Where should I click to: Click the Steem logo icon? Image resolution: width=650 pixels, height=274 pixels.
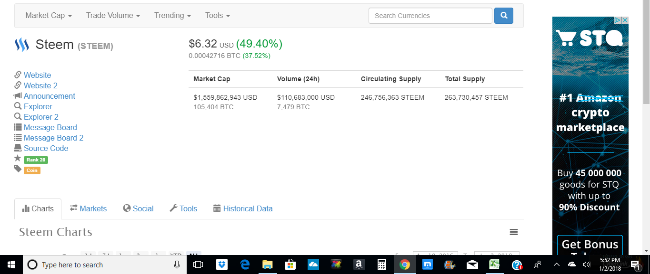22,45
